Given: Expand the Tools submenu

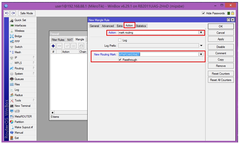Looking at the screenshot, I should [x=34, y=100].
